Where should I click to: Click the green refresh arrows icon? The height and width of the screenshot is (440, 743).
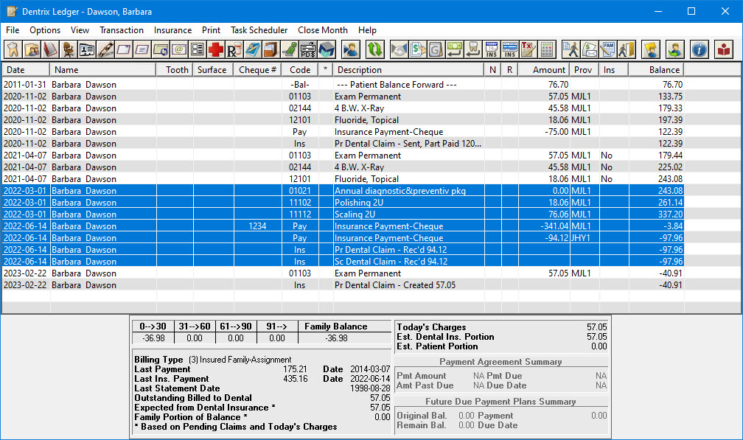click(x=375, y=49)
